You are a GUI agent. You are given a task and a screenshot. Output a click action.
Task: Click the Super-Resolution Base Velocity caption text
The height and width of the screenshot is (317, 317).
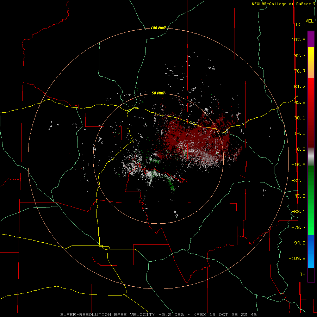click(158, 315)
